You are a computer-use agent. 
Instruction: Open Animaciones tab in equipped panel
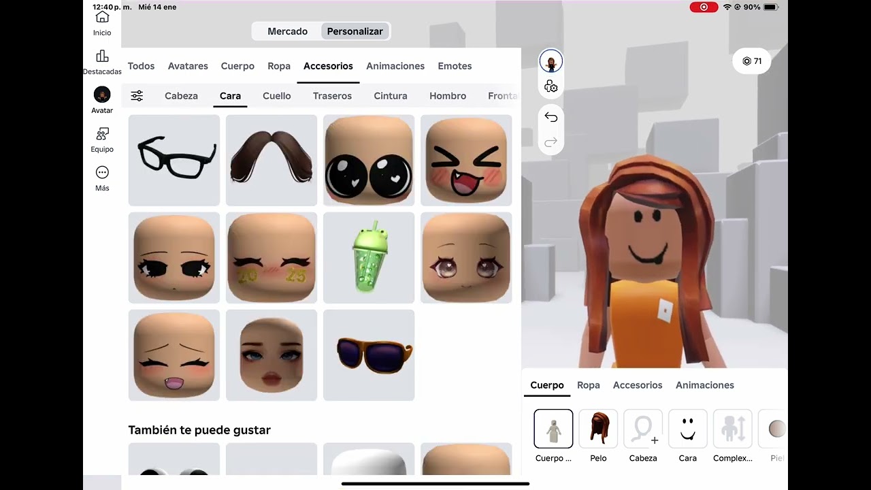click(x=705, y=385)
